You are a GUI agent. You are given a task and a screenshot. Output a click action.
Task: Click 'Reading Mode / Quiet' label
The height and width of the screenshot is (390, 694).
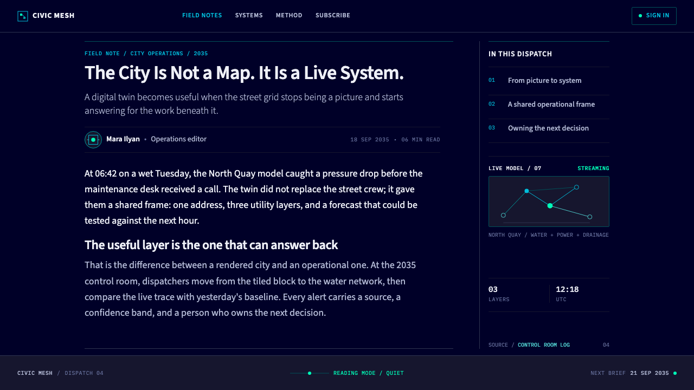pos(369,373)
